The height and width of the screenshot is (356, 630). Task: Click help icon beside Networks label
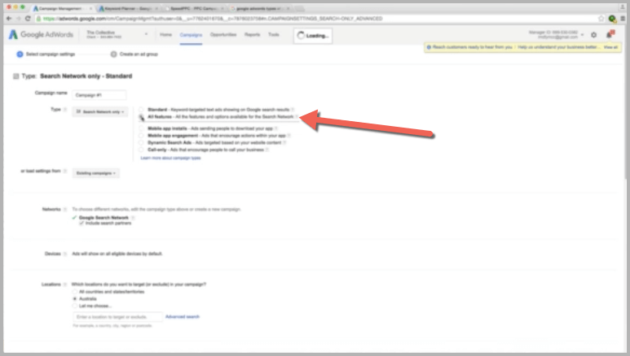pyautogui.click(x=64, y=209)
